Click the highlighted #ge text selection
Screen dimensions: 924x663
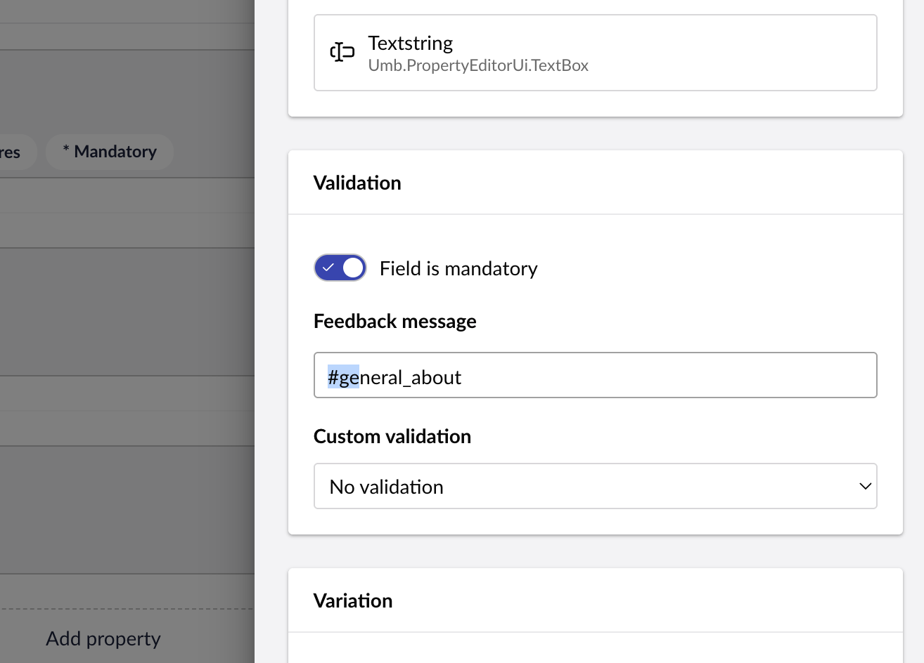[x=343, y=377]
